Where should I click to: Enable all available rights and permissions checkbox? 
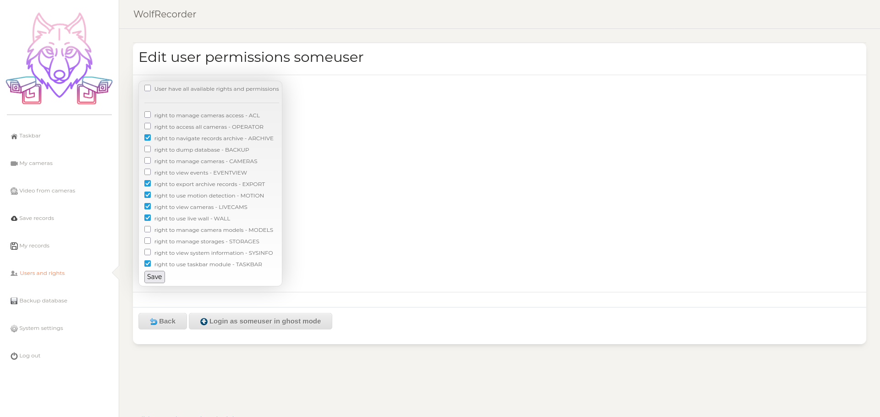pos(148,88)
